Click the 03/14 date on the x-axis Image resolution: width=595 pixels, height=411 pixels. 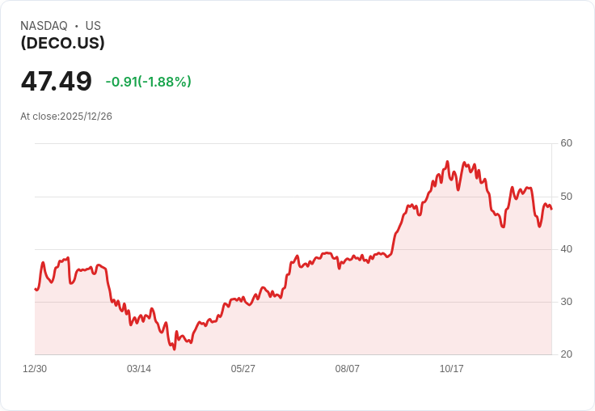[x=139, y=369]
